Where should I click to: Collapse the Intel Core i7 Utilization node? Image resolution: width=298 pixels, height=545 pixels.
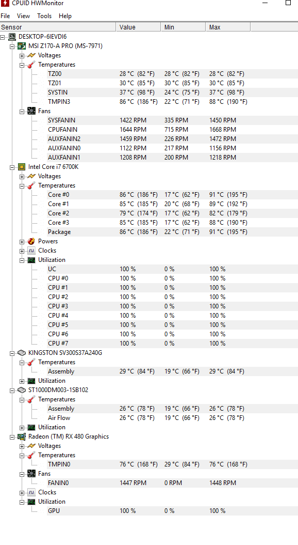(22, 260)
